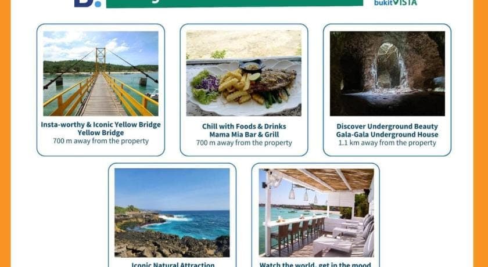Open the rocky coastline ocean photo

[172, 212]
